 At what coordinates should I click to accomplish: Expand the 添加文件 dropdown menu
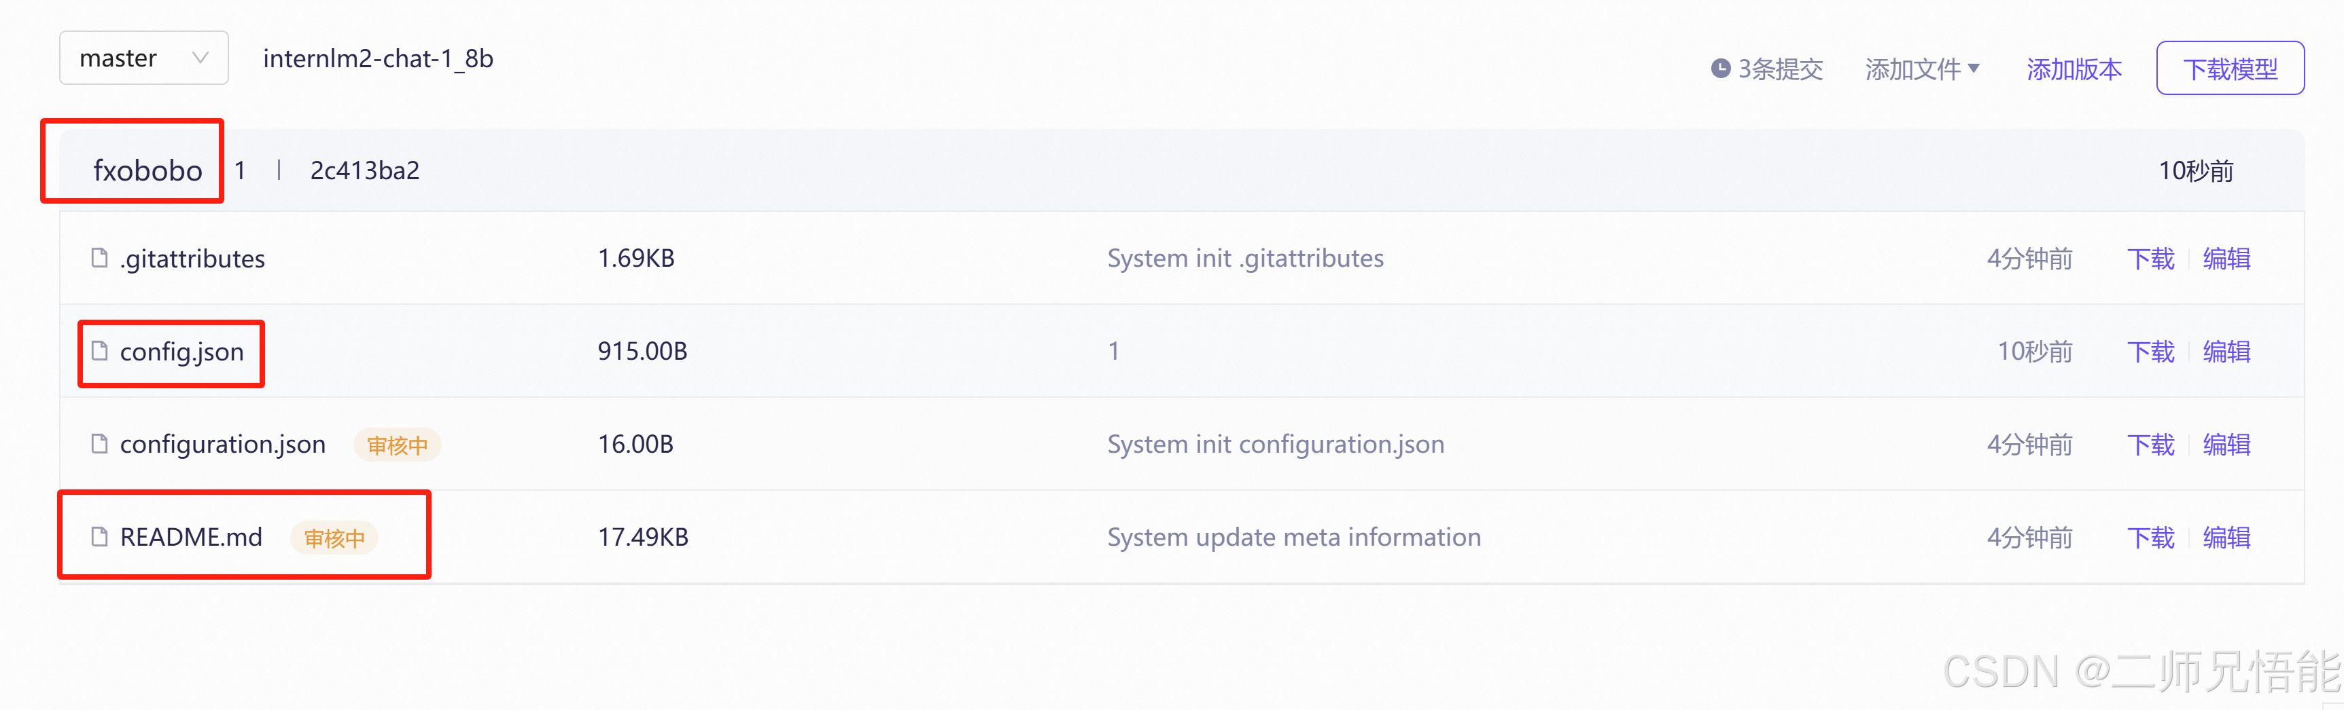pos(1922,69)
